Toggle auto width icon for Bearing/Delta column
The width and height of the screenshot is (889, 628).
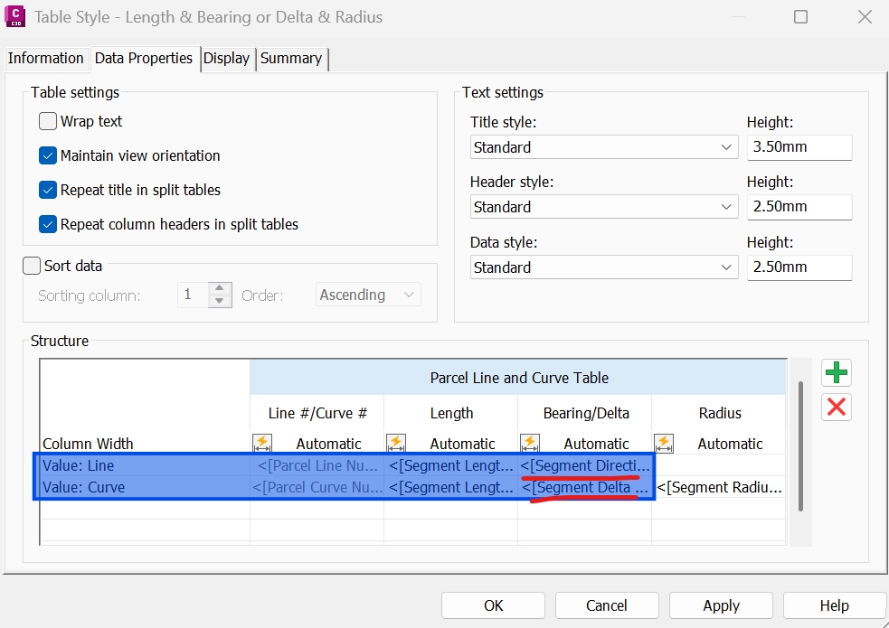(x=530, y=444)
